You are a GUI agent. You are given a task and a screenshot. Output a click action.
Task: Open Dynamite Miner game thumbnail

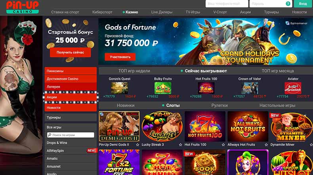tap(291, 126)
